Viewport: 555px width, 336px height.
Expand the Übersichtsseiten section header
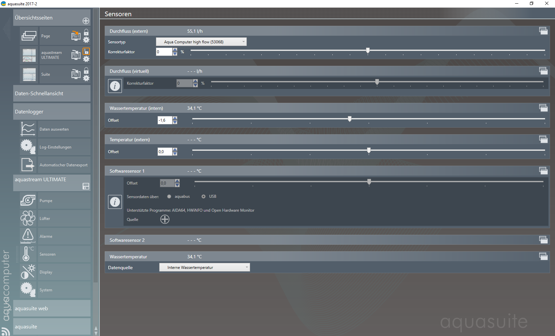[x=52, y=18]
